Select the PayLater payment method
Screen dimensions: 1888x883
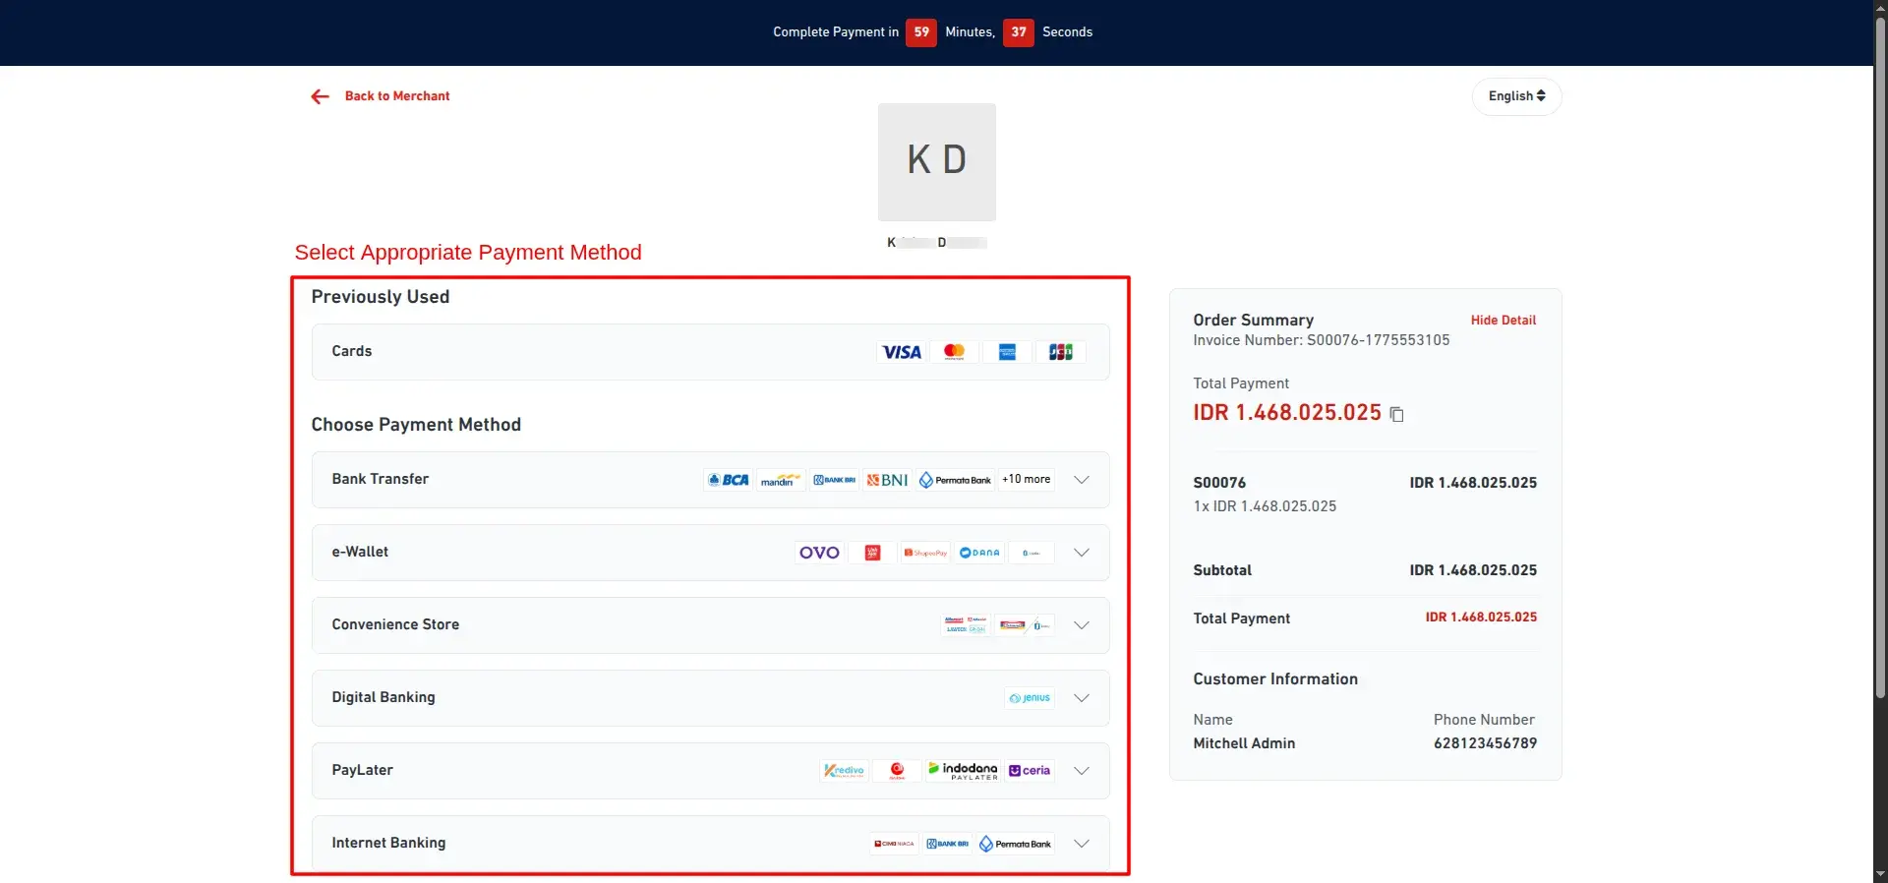pyautogui.click(x=710, y=771)
